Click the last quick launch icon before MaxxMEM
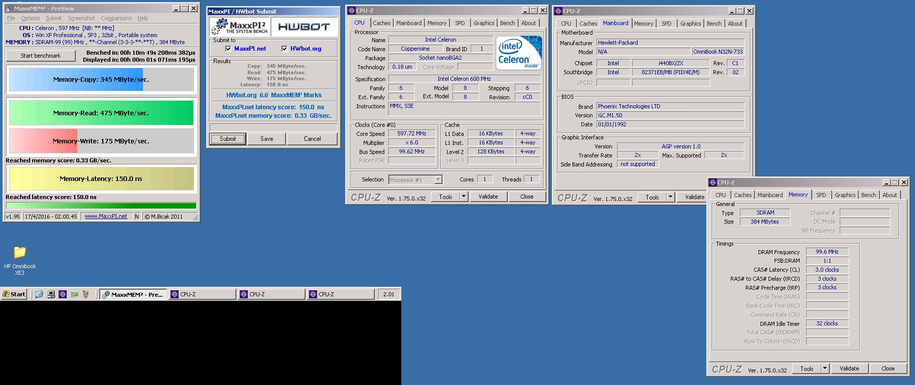Viewport: 915px width, 385px height. (86, 294)
